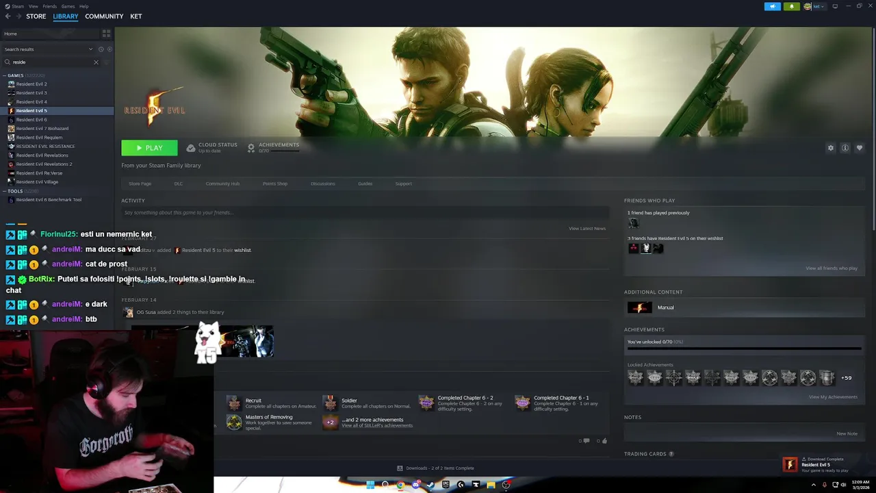Go forward with the arrow

18,16
